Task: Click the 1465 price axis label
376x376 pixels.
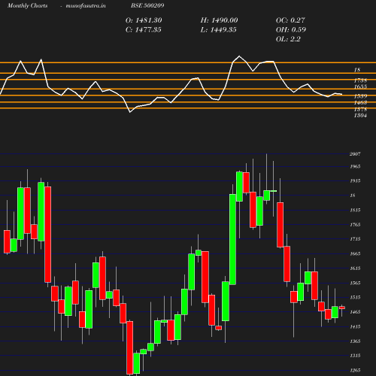Action: point(355,312)
